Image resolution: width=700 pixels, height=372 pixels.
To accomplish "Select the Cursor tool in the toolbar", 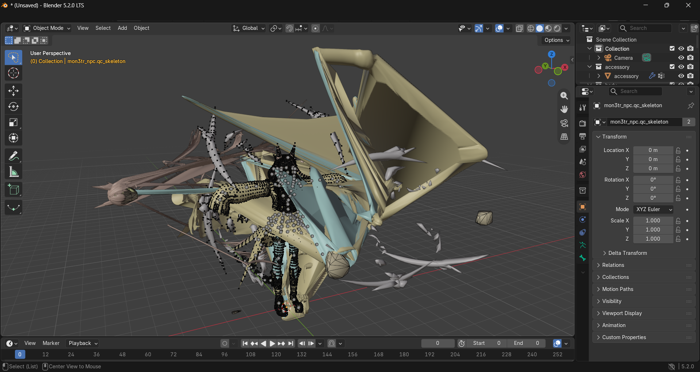I will (13, 73).
